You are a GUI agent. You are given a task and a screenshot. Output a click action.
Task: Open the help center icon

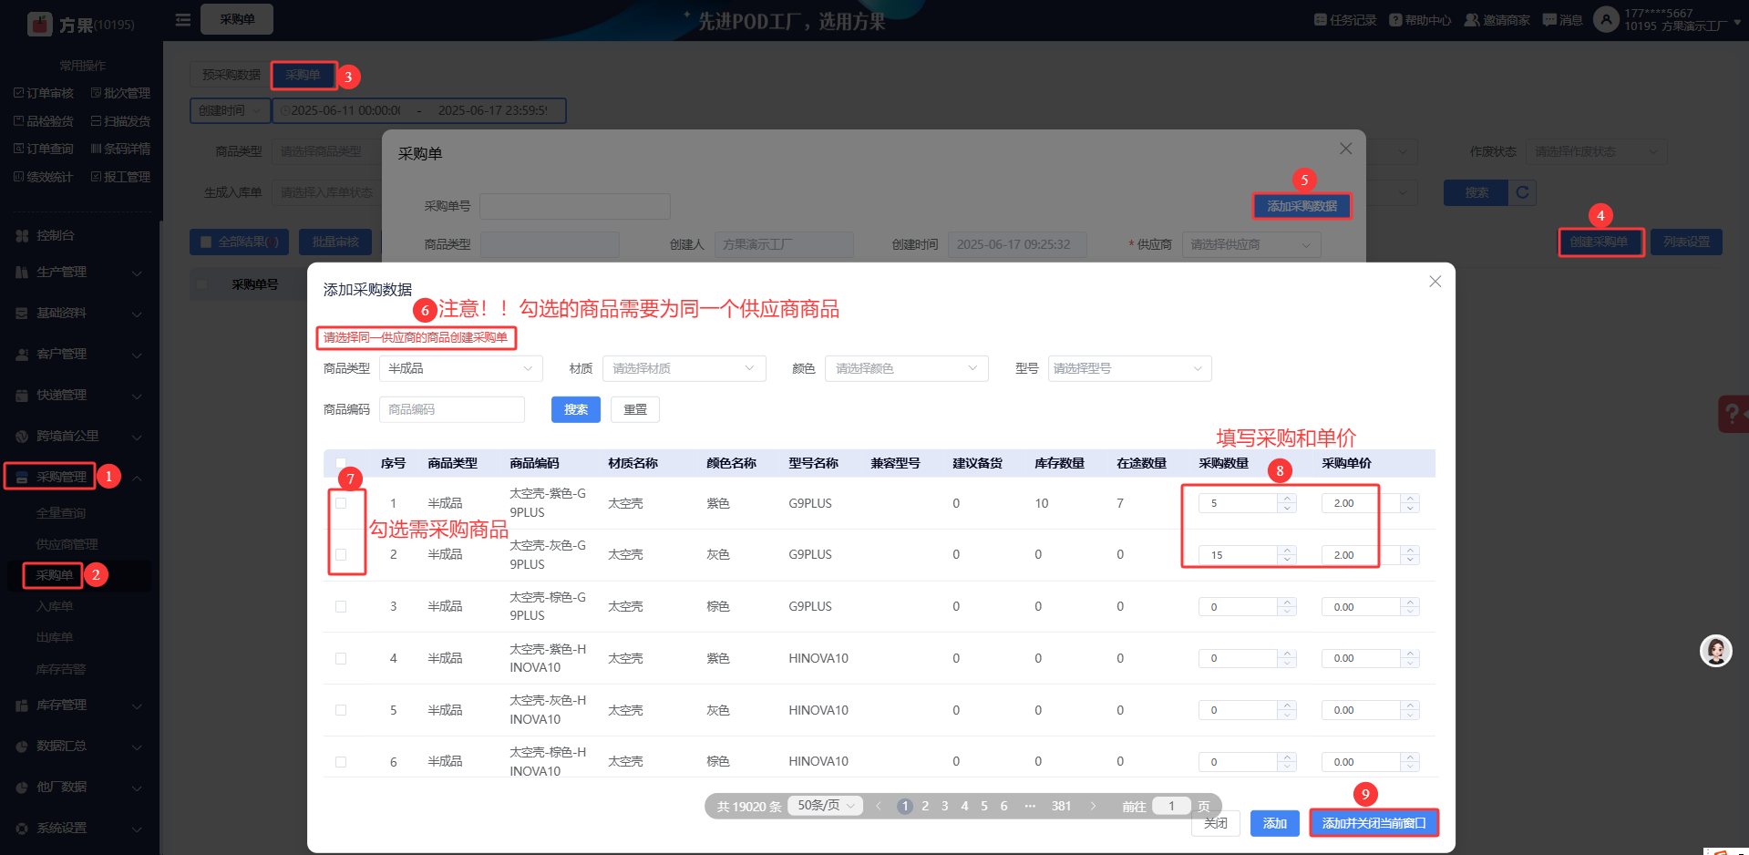[1395, 20]
